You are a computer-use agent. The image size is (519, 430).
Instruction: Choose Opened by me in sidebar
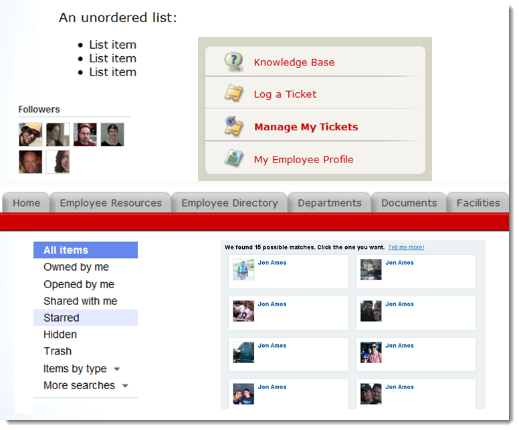pos(79,284)
